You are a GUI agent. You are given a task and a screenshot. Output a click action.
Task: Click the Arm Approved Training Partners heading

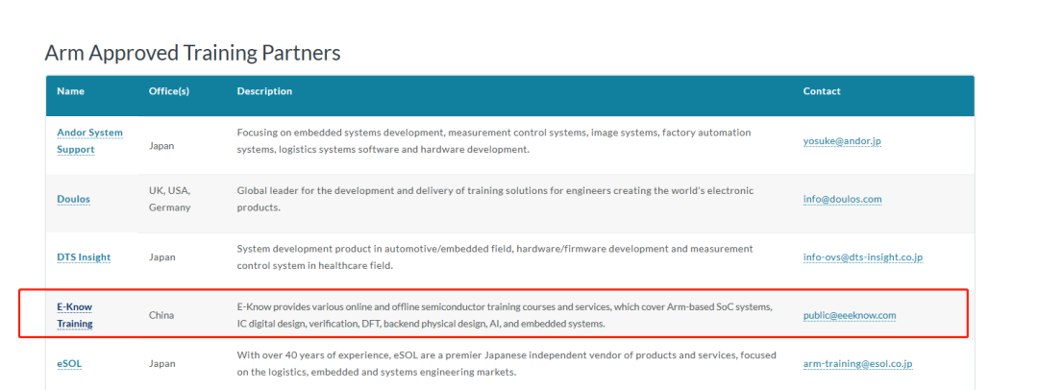point(192,53)
